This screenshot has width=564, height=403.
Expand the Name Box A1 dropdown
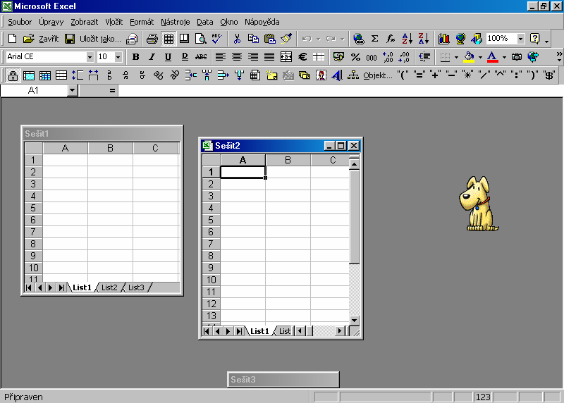tap(73, 91)
